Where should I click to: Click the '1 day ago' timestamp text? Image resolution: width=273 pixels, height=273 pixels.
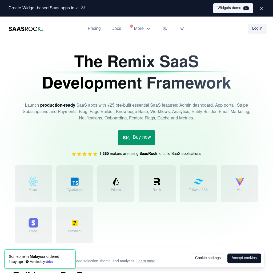[x=16, y=262]
